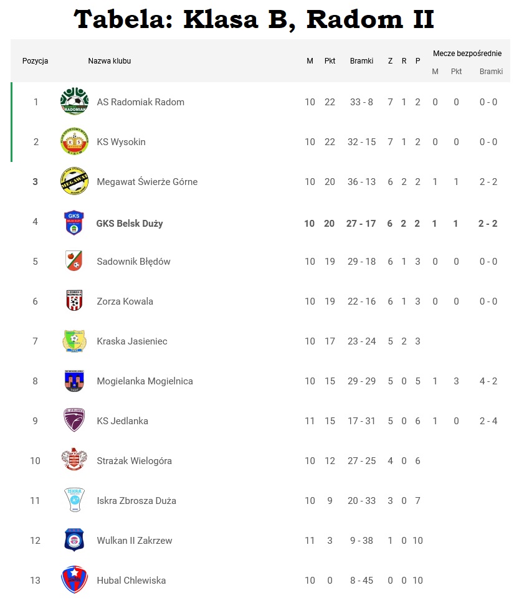
Task: Open the GKS Belsk Duży team name
Action: click(x=130, y=223)
